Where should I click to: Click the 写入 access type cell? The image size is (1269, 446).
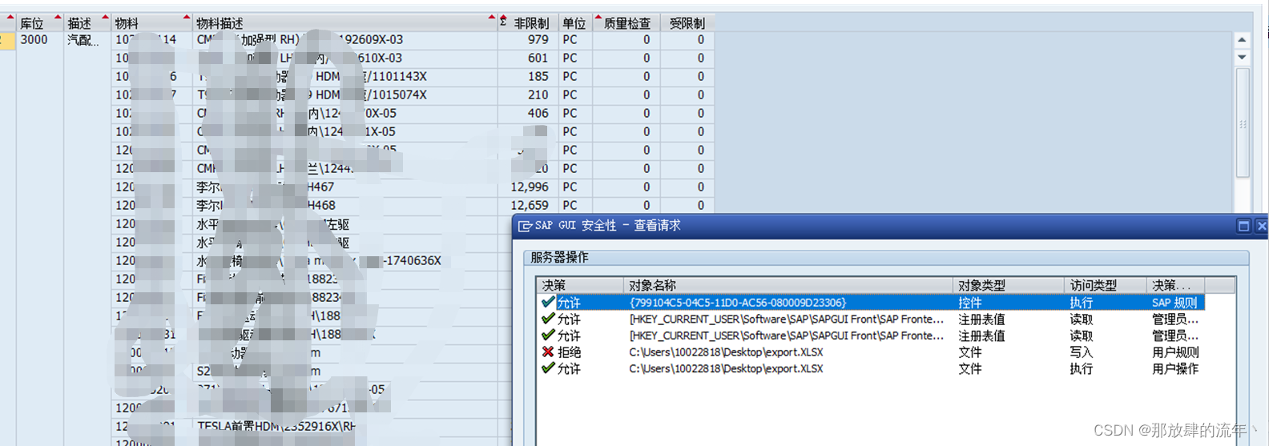(1081, 352)
